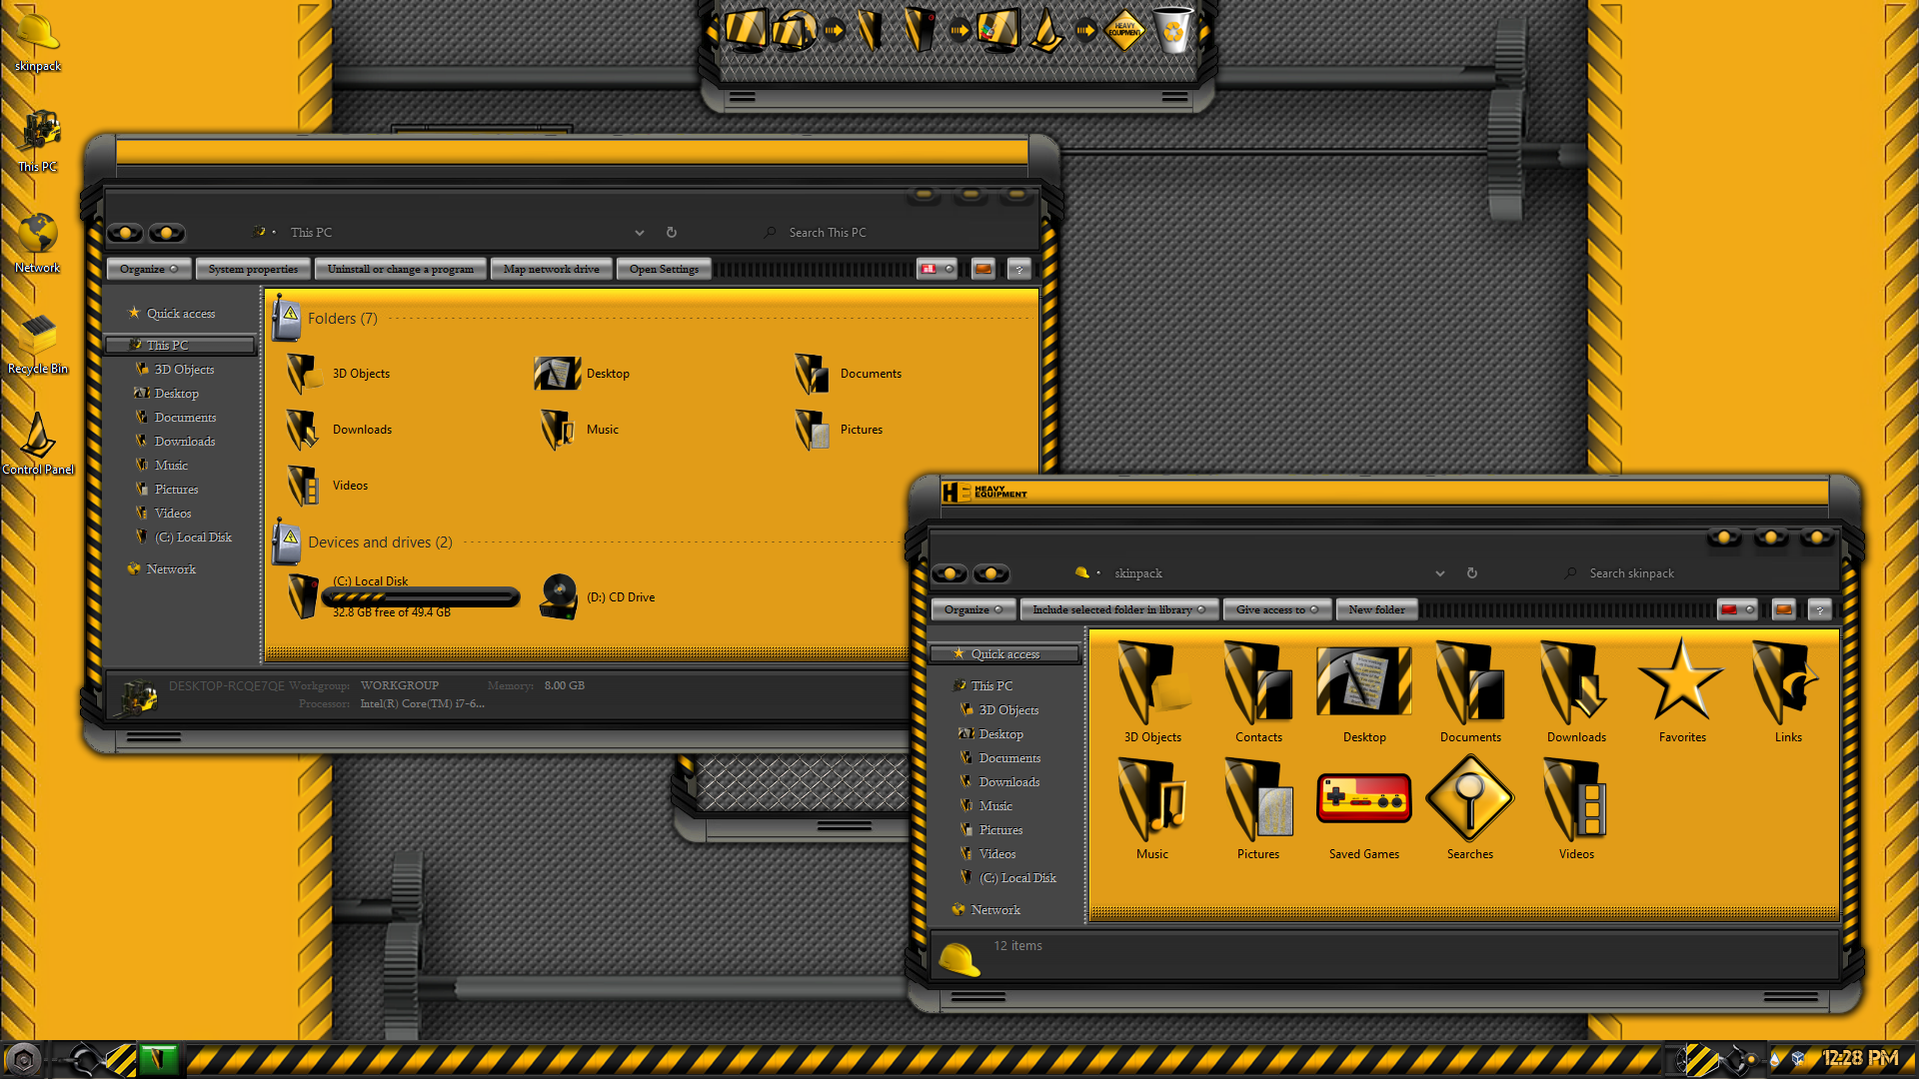The image size is (1919, 1079).
Task: Click the Recycle Bin in top dock
Action: click(1173, 30)
